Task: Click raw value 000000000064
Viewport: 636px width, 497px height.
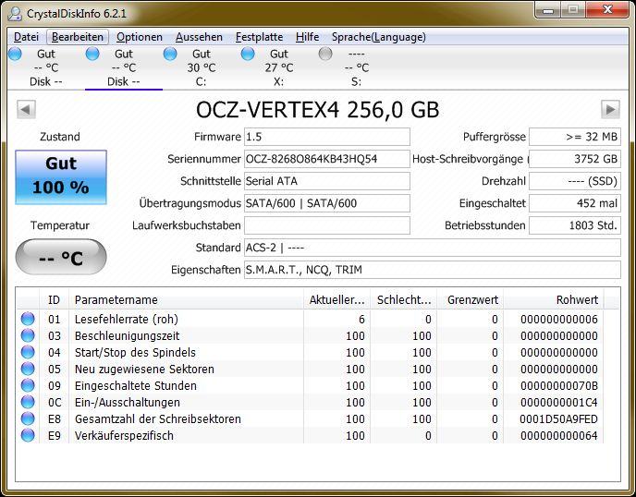Action: point(558,436)
